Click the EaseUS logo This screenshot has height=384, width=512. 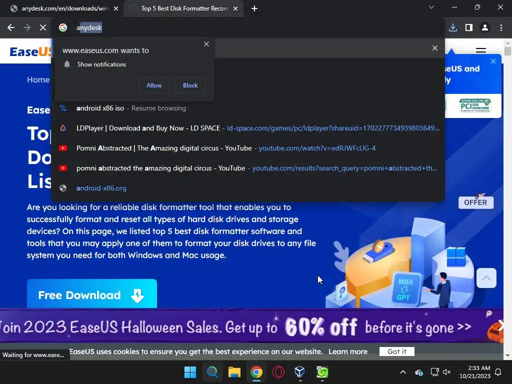click(x=30, y=51)
